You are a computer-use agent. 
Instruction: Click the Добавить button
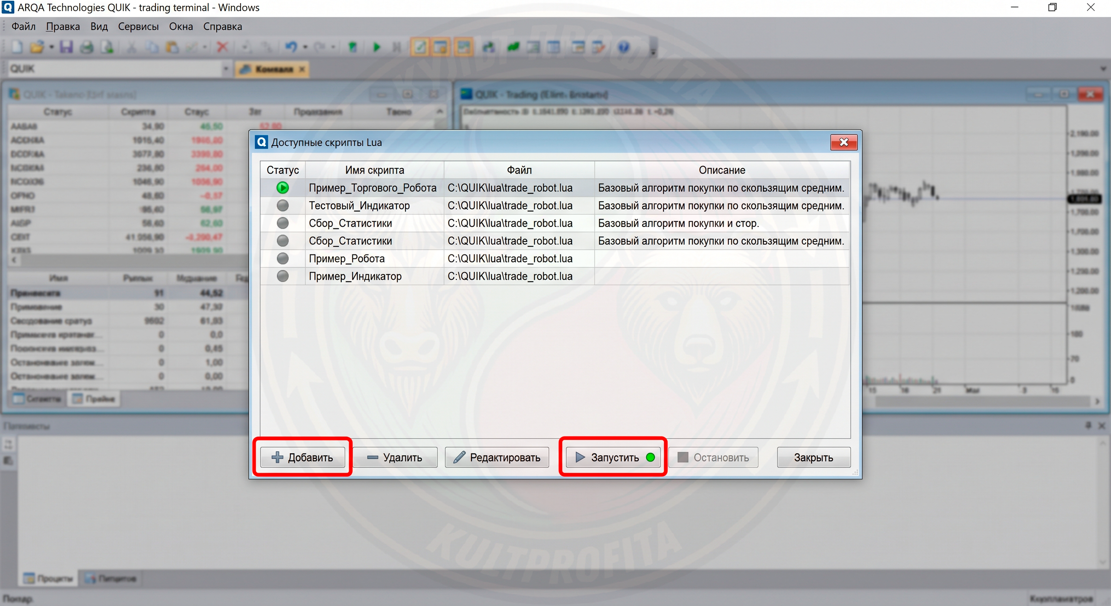pyautogui.click(x=302, y=457)
